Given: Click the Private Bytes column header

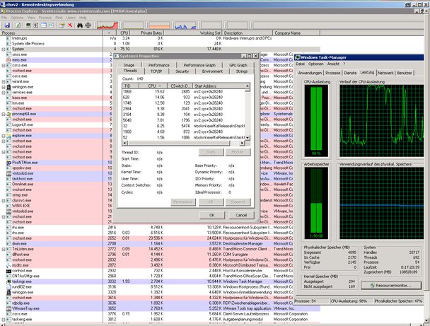Looking at the screenshot, I should click(147, 33).
